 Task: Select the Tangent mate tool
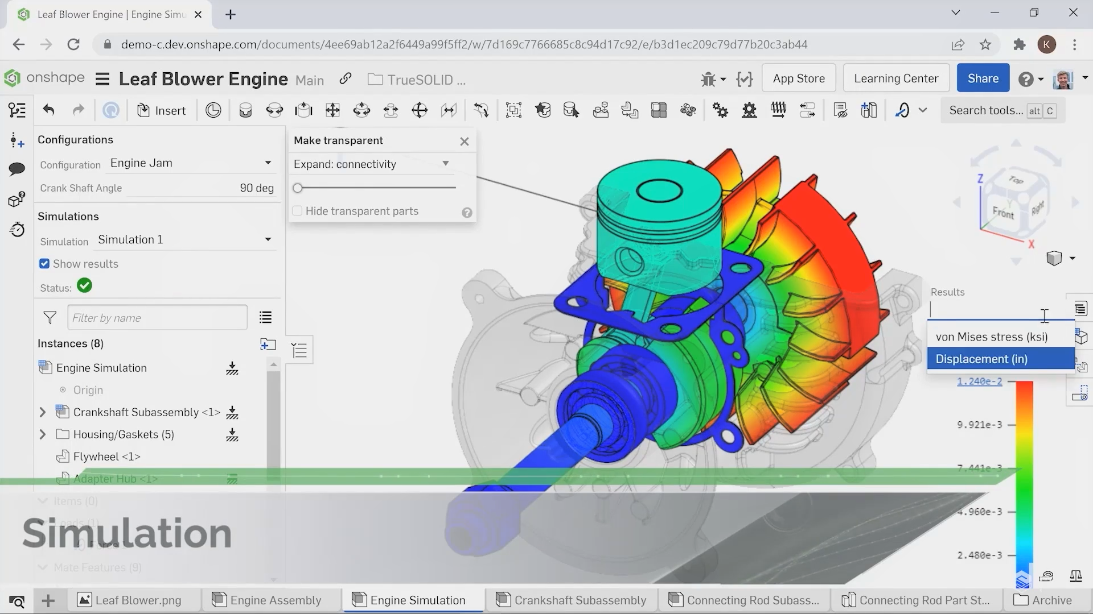tap(481, 110)
